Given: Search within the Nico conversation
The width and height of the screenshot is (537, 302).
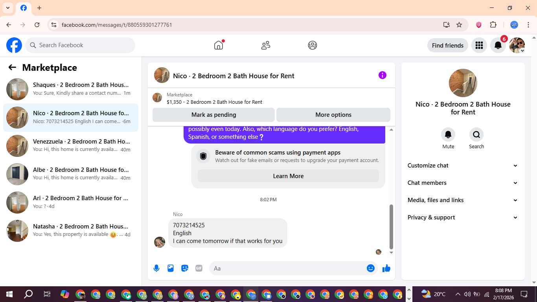Looking at the screenshot, I should pyautogui.click(x=476, y=134).
